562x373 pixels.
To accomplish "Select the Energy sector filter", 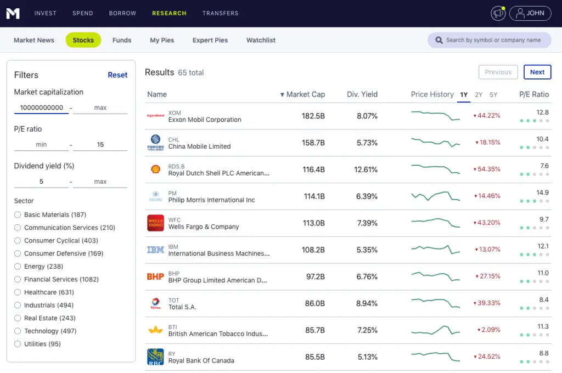I will click(x=18, y=266).
